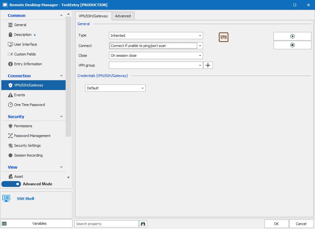Viewport: 315px width, 229px height.
Task: Open Session Recording settings
Action: tap(28, 155)
